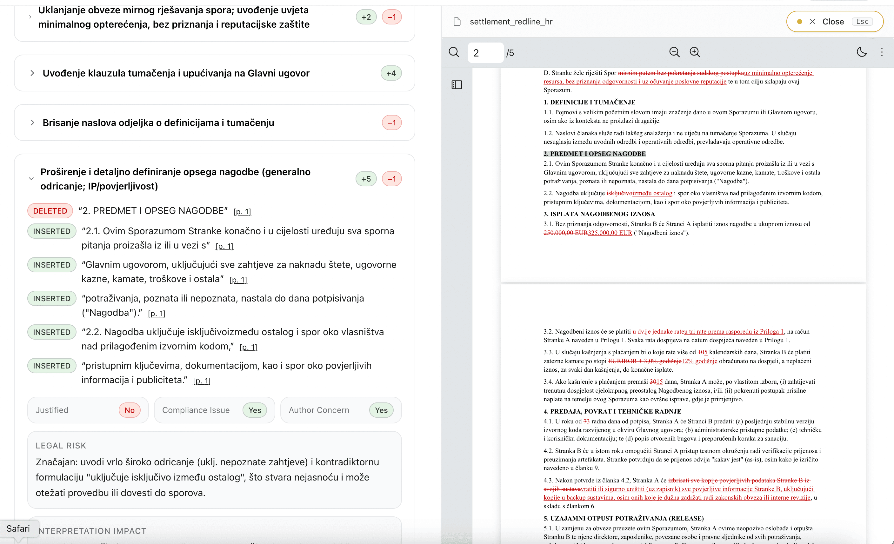Click INSERTED tag beside '2.1. Ovim Sporazumom'
The height and width of the screenshot is (544, 894).
52,231
